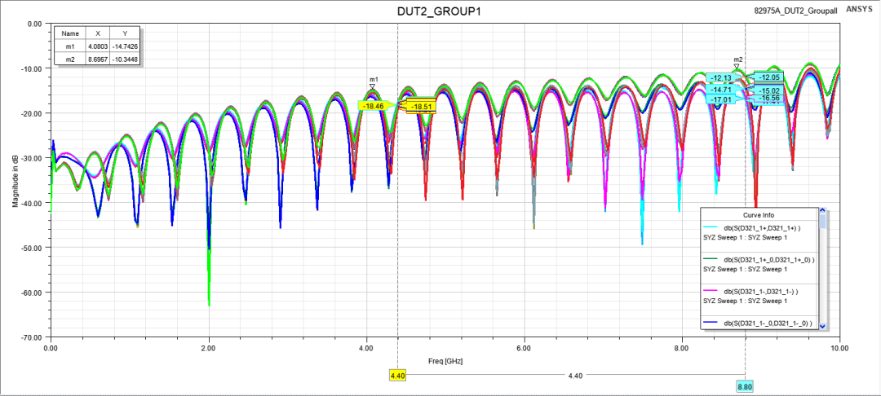Select the Magnitude in dB axis label
Screen dimensions: 881x396
pyautogui.click(x=15, y=179)
